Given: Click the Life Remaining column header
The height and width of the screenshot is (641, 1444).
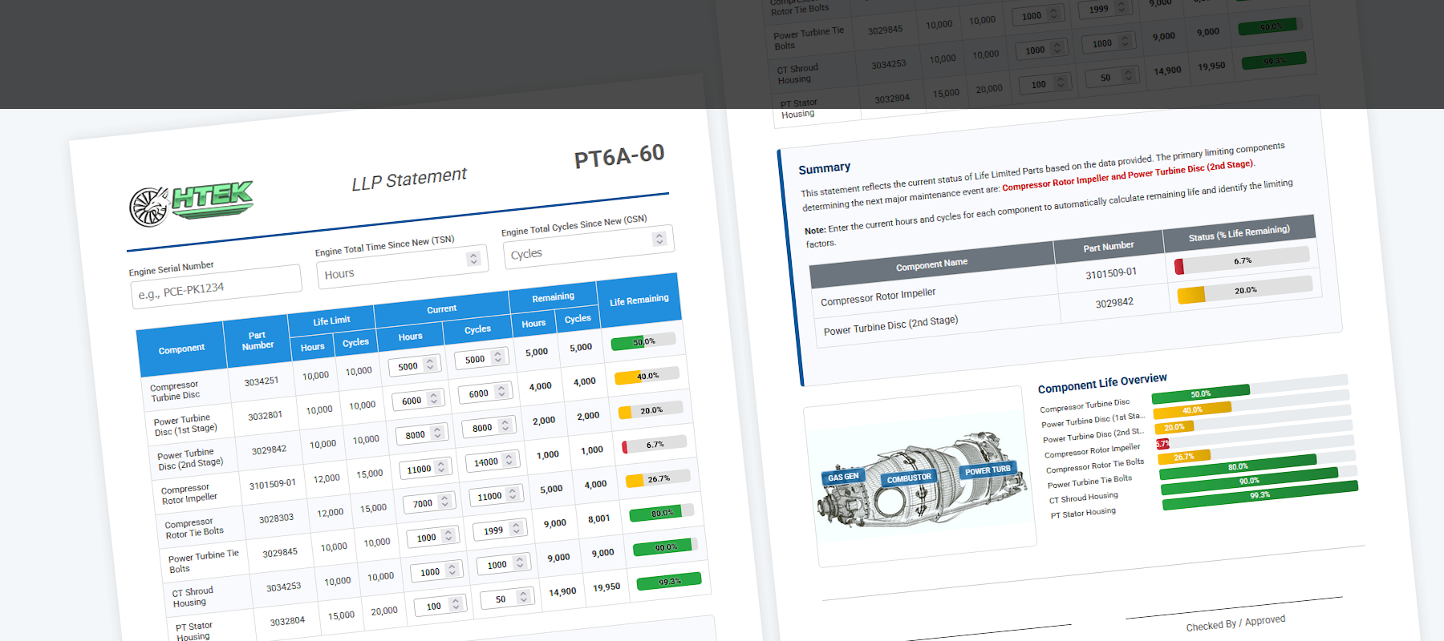Looking at the screenshot, I should point(639,300).
